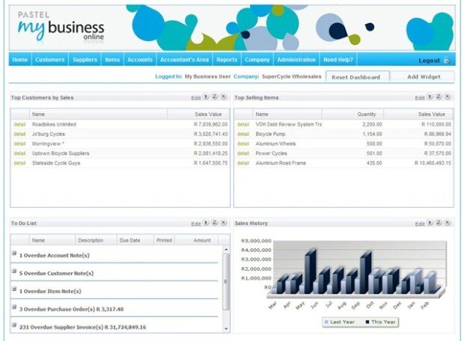Open the Reports menu
This screenshot has width=464, height=341.
[x=227, y=59]
